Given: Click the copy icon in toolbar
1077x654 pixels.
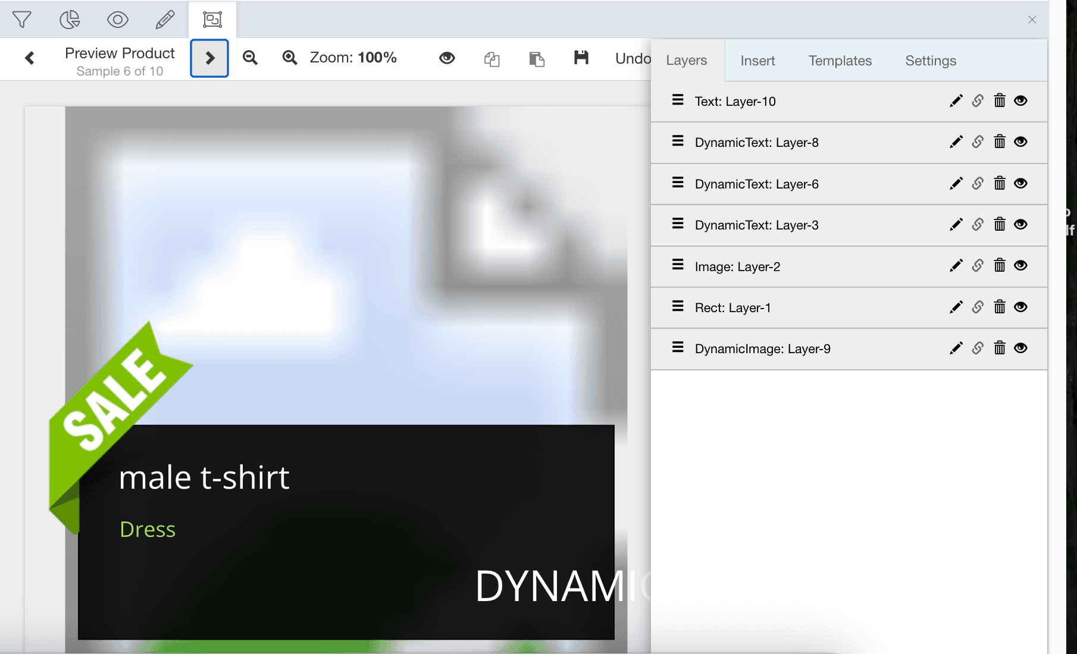Looking at the screenshot, I should point(491,59).
